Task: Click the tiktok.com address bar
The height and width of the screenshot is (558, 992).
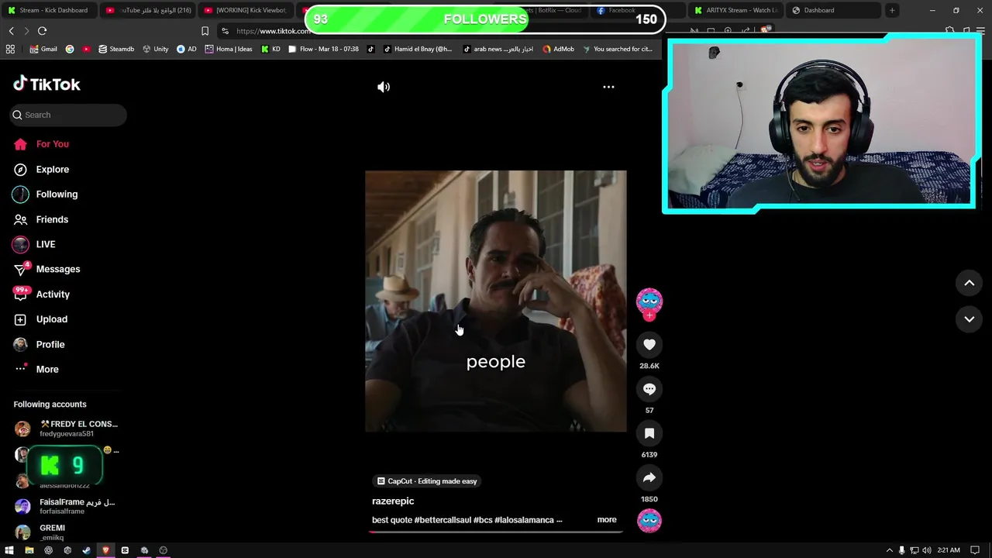Action: tap(273, 31)
